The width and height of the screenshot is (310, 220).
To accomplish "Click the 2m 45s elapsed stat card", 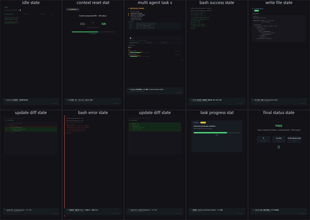I will point(279,139).
